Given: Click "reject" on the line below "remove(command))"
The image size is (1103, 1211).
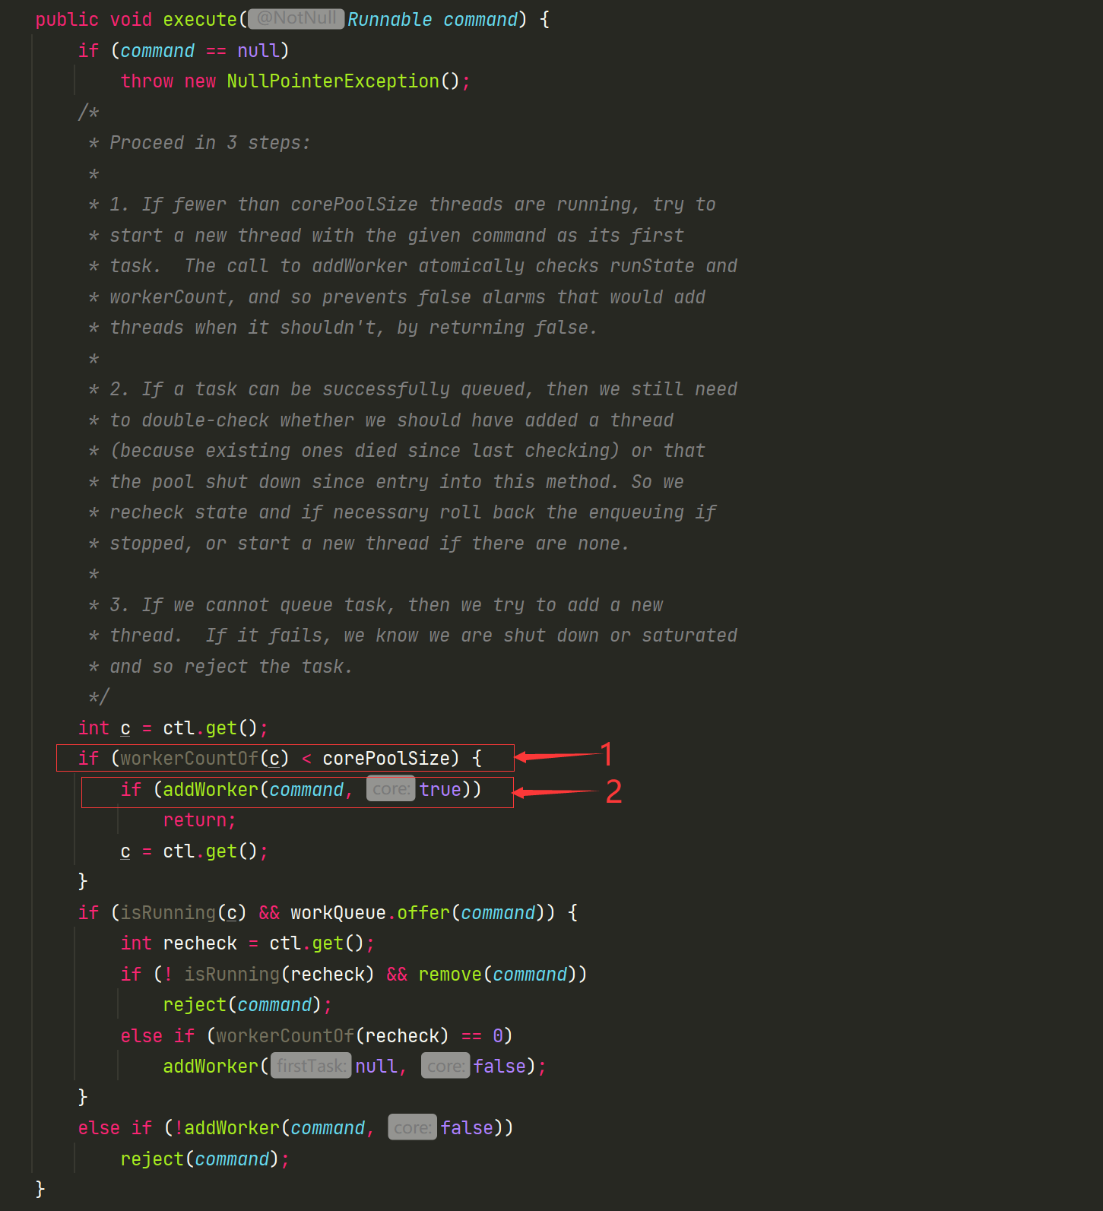Looking at the screenshot, I should click(195, 1005).
